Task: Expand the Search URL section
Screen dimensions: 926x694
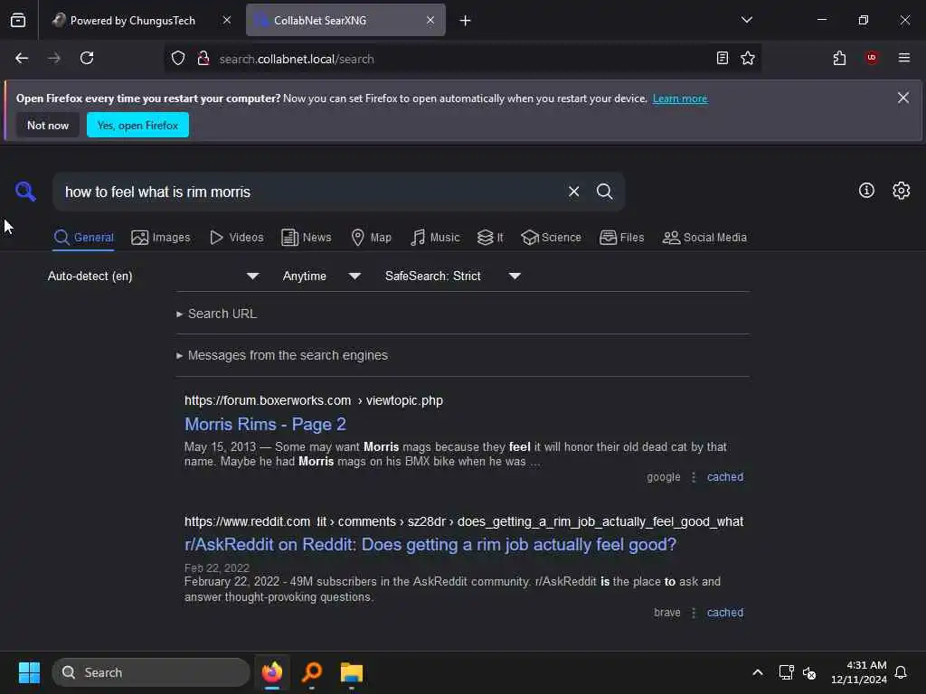Action: 216,314
